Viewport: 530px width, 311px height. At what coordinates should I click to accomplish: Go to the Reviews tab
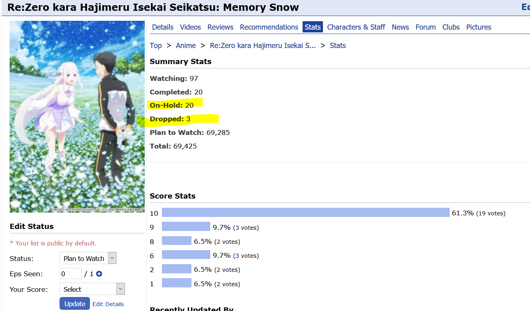[x=220, y=27]
